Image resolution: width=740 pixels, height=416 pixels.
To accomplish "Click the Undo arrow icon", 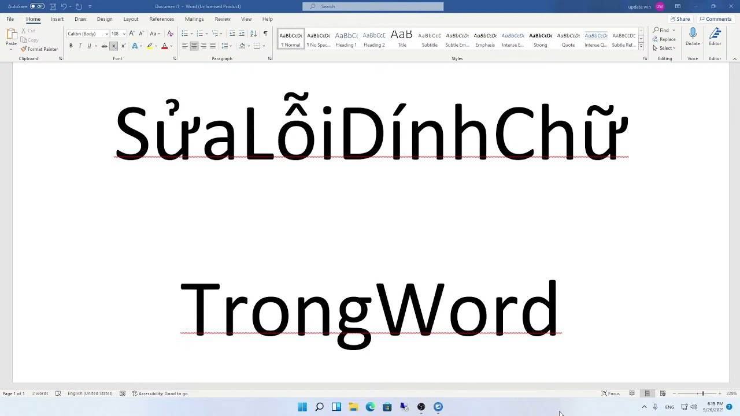I will point(64,6).
